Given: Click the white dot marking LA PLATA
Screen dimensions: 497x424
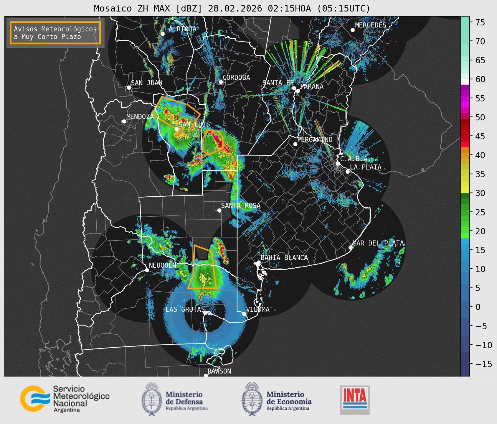Looking at the screenshot, I should point(348,172).
